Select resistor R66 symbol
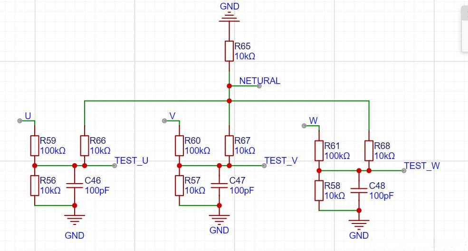The image size is (468, 251). tap(85, 146)
